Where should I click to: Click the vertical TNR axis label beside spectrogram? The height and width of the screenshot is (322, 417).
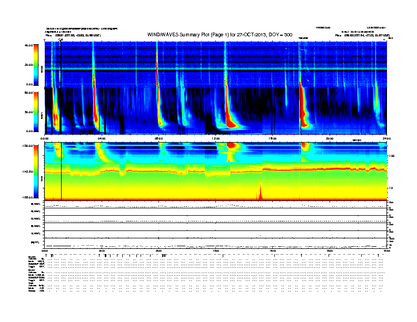click(x=42, y=179)
